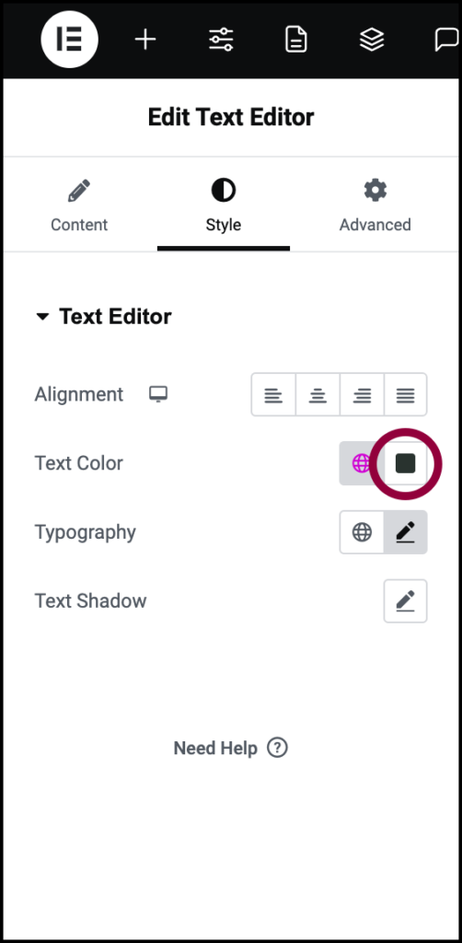Screen dimensions: 462x943
Task: Open global colors for Text Color
Action: [361, 463]
